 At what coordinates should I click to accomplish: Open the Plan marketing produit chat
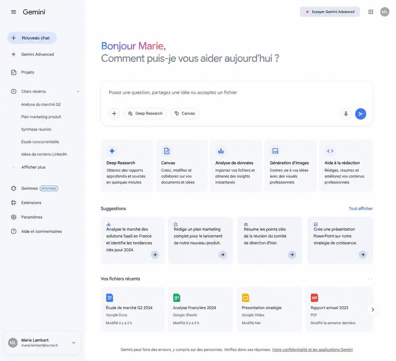[x=41, y=117]
